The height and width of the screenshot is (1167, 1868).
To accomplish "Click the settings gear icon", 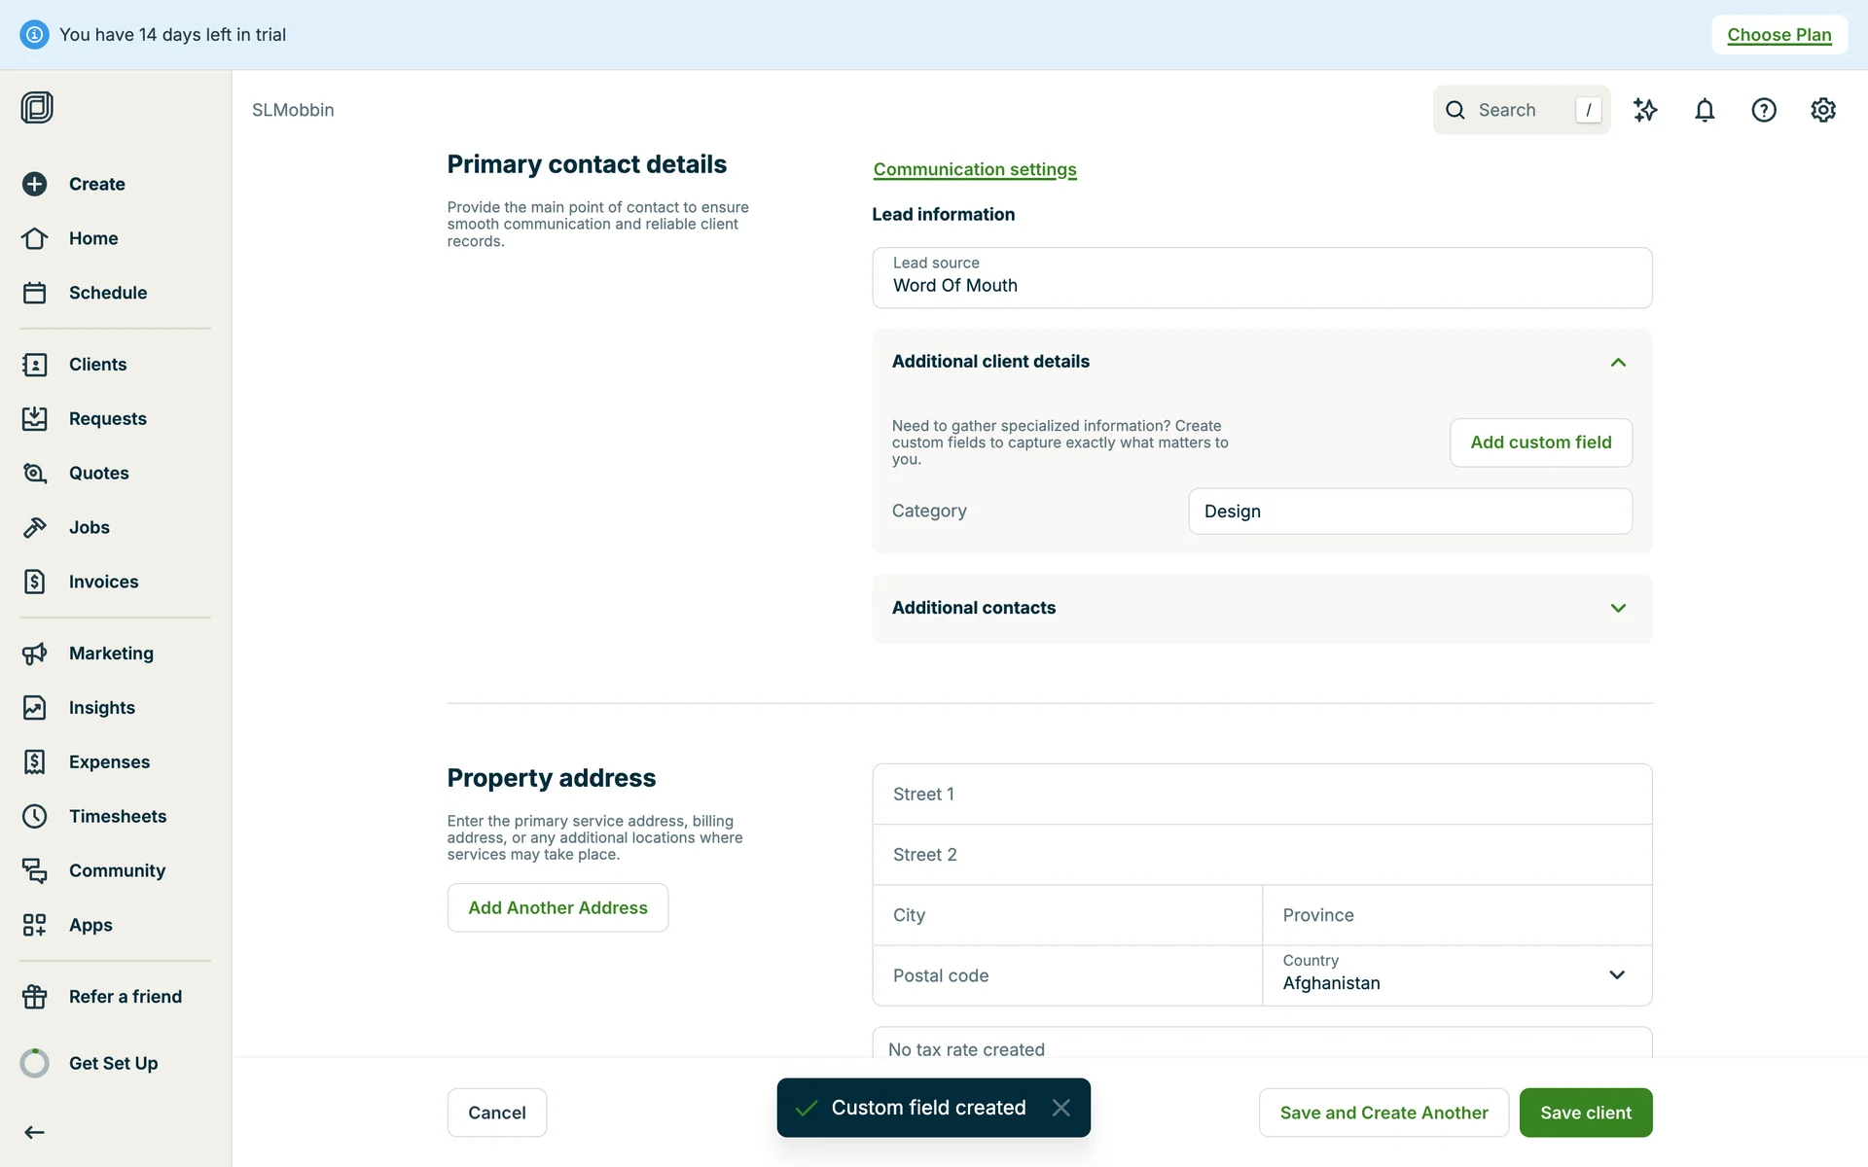I will tap(1822, 110).
